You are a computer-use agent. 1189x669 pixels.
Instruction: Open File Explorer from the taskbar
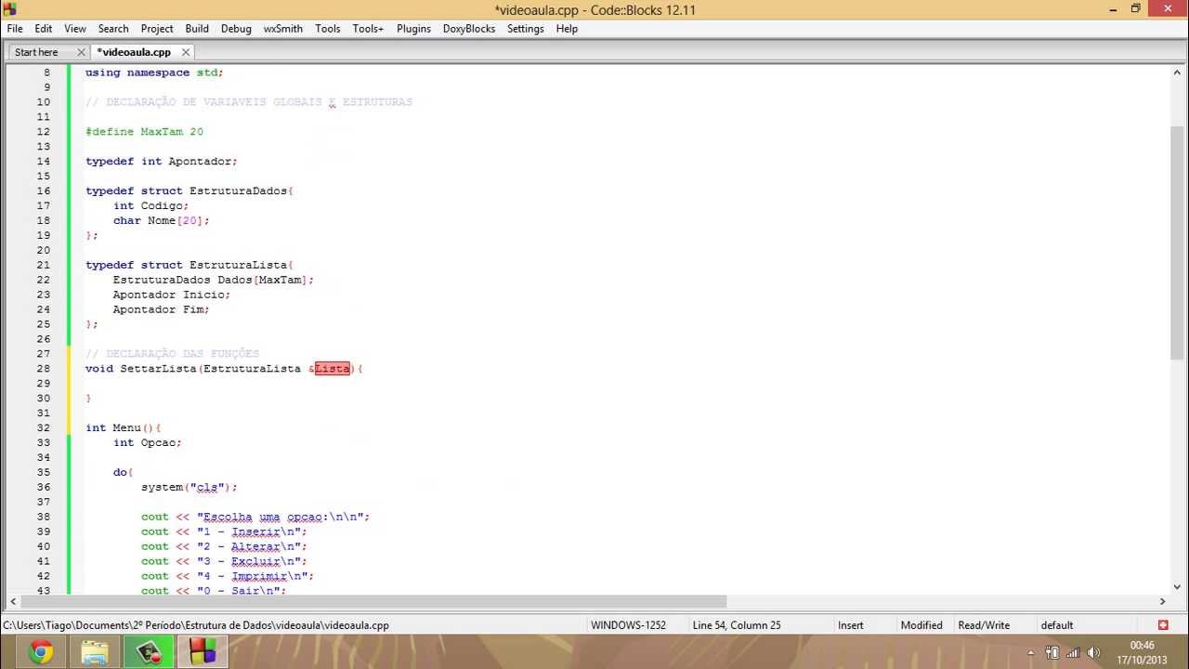pos(95,652)
